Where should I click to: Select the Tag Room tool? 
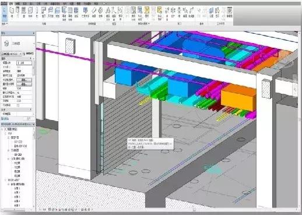point(140,13)
